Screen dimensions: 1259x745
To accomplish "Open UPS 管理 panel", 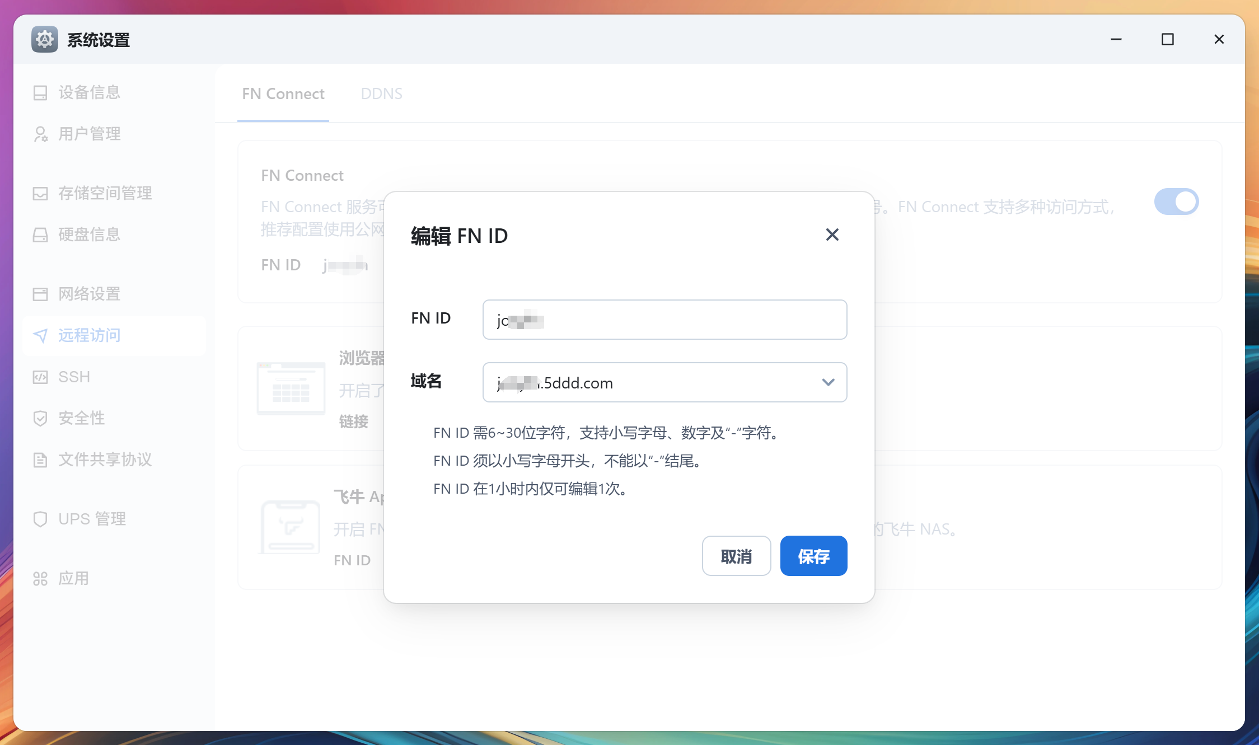I will pyautogui.click(x=92, y=519).
